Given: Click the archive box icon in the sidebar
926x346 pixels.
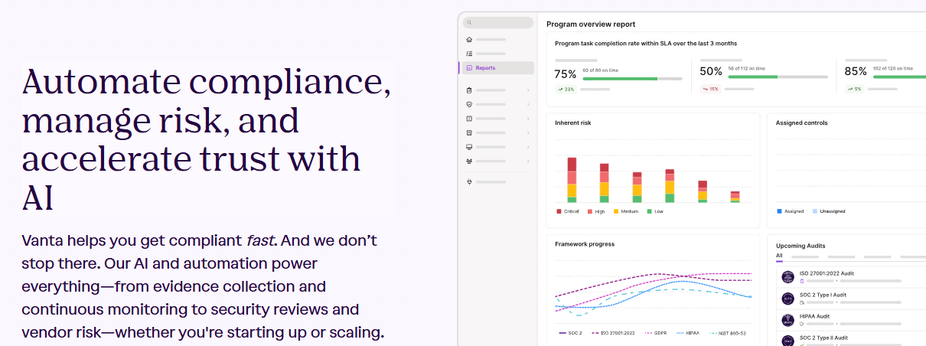Looking at the screenshot, I should tap(469, 132).
